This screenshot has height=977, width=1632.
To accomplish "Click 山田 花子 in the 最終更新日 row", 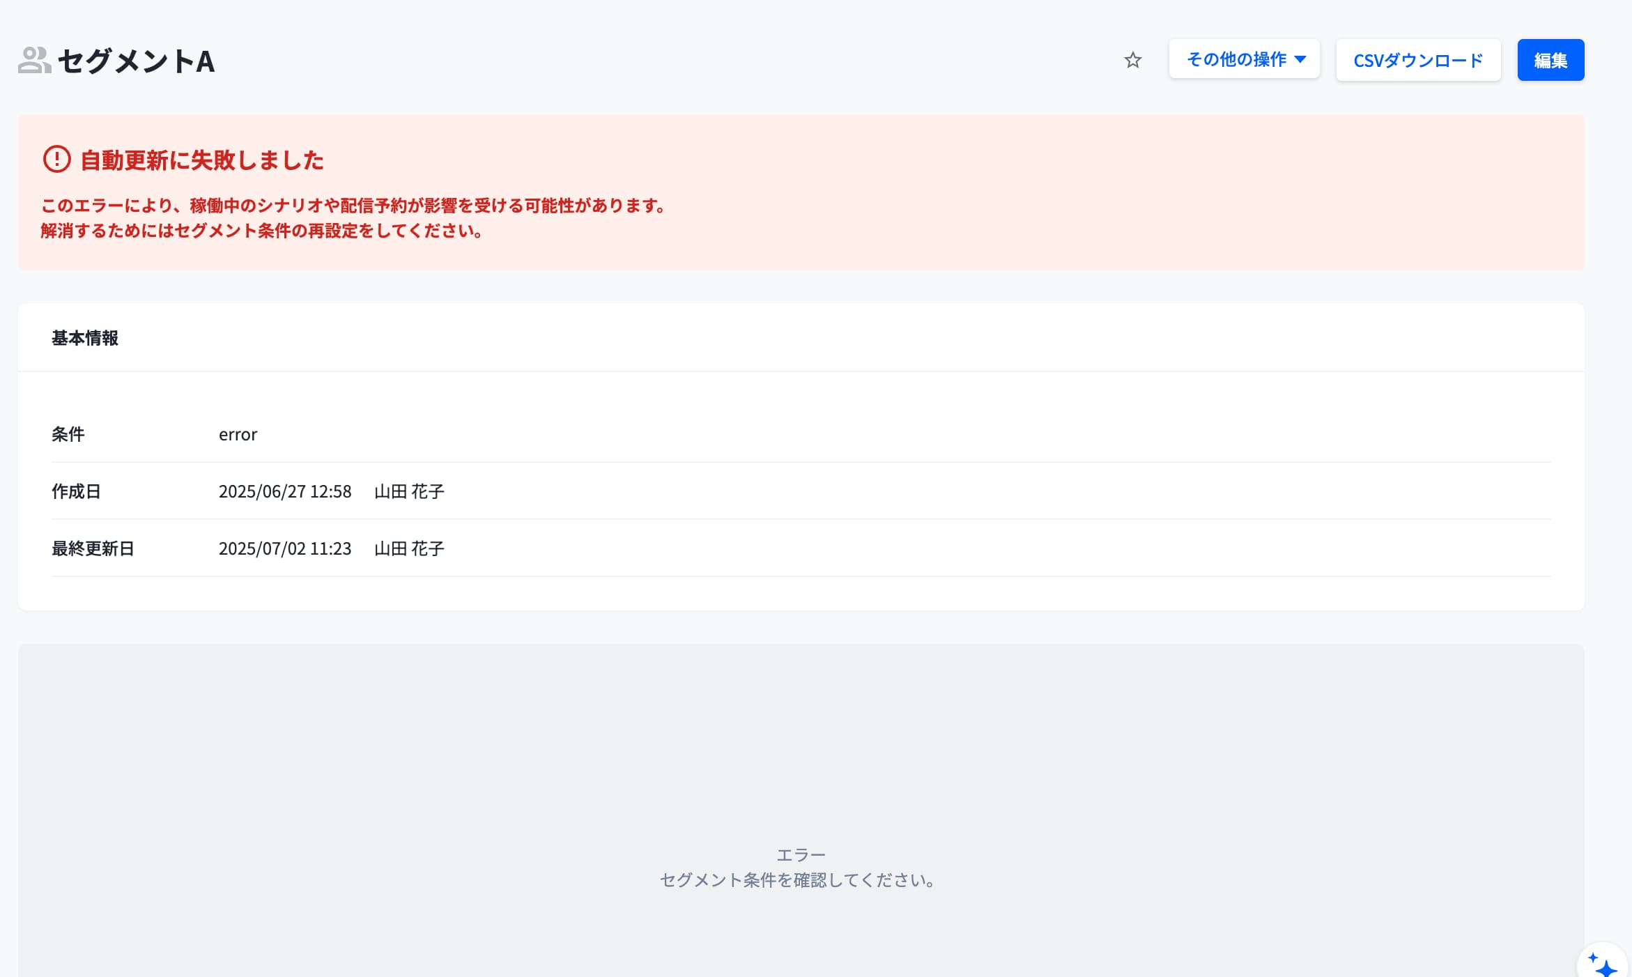I will pyautogui.click(x=409, y=548).
